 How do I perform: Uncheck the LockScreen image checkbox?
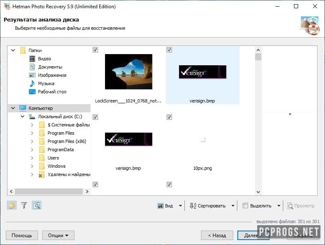click(95, 50)
